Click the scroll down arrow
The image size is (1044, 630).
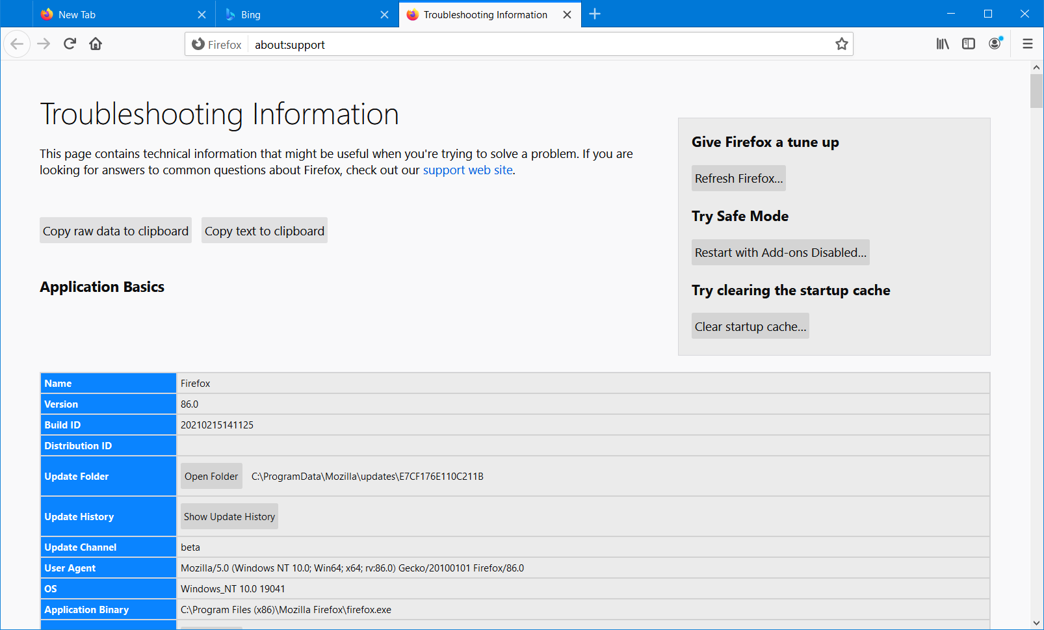[x=1036, y=623]
